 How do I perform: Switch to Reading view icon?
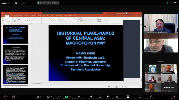coord(122,87)
